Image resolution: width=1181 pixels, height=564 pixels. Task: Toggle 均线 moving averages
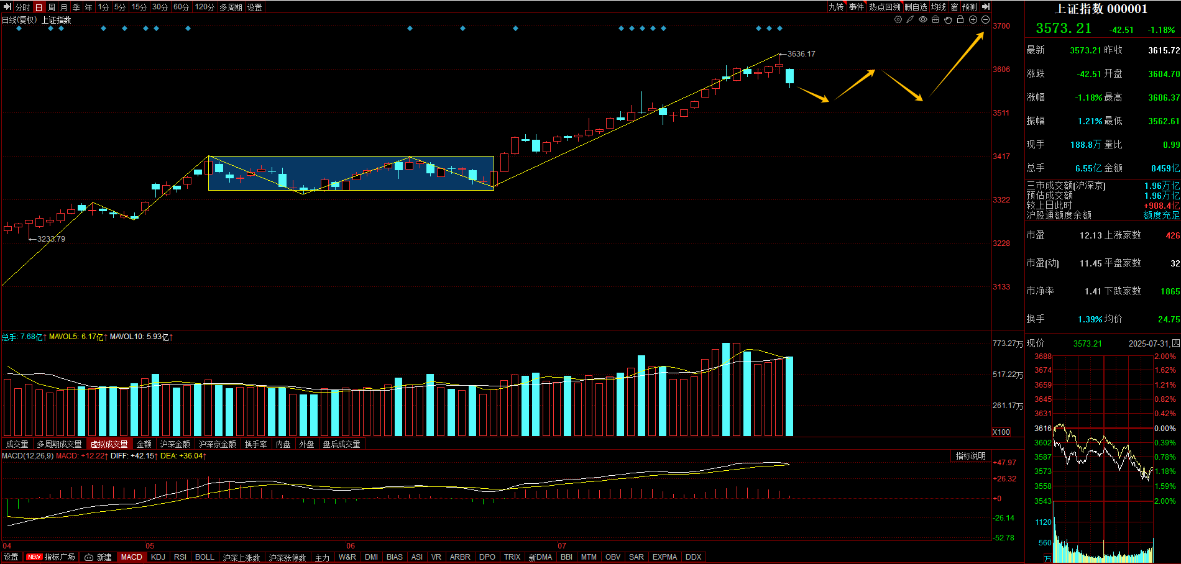point(939,7)
